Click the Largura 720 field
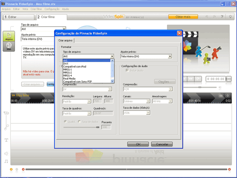This screenshot has width=237, height=178. pyautogui.click(x=98, y=101)
